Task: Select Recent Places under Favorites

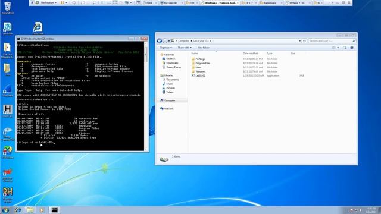Action: (173, 67)
